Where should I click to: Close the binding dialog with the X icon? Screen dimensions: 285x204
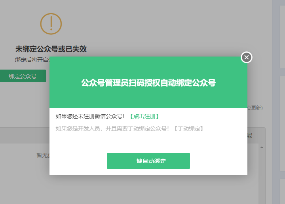(x=246, y=58)
